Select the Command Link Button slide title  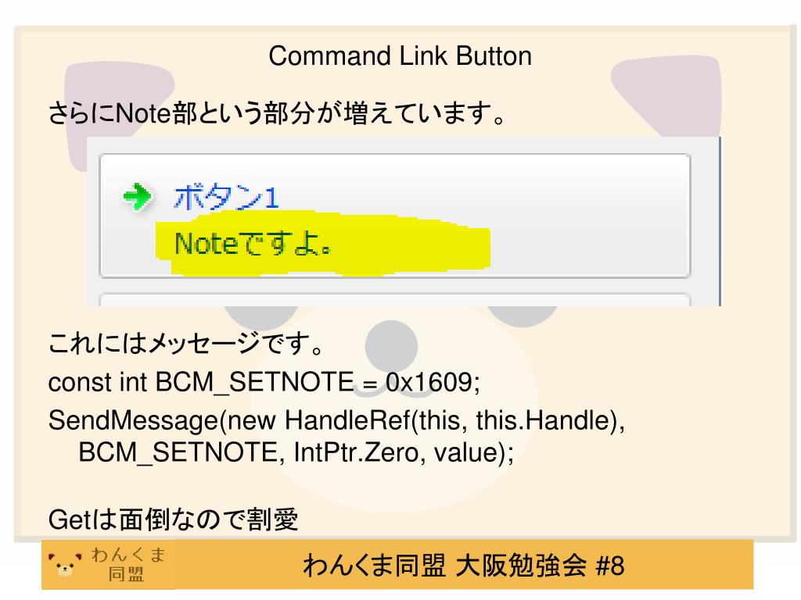tap(400, 56)
